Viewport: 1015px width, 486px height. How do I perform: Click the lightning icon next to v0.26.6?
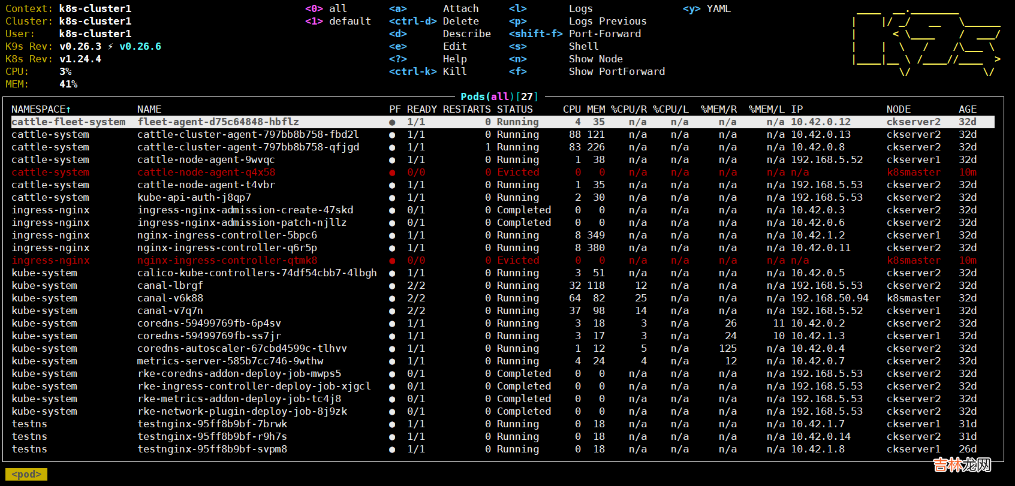[110, 47]
